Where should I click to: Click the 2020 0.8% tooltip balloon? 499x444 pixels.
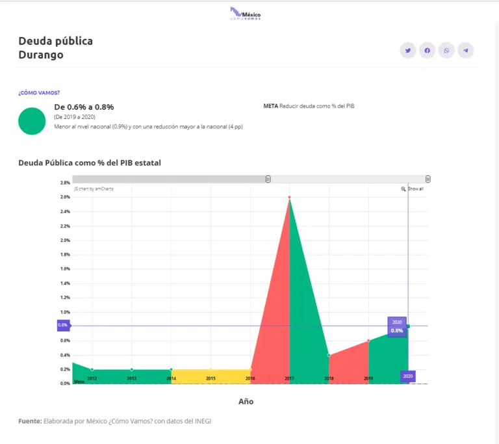397,326
